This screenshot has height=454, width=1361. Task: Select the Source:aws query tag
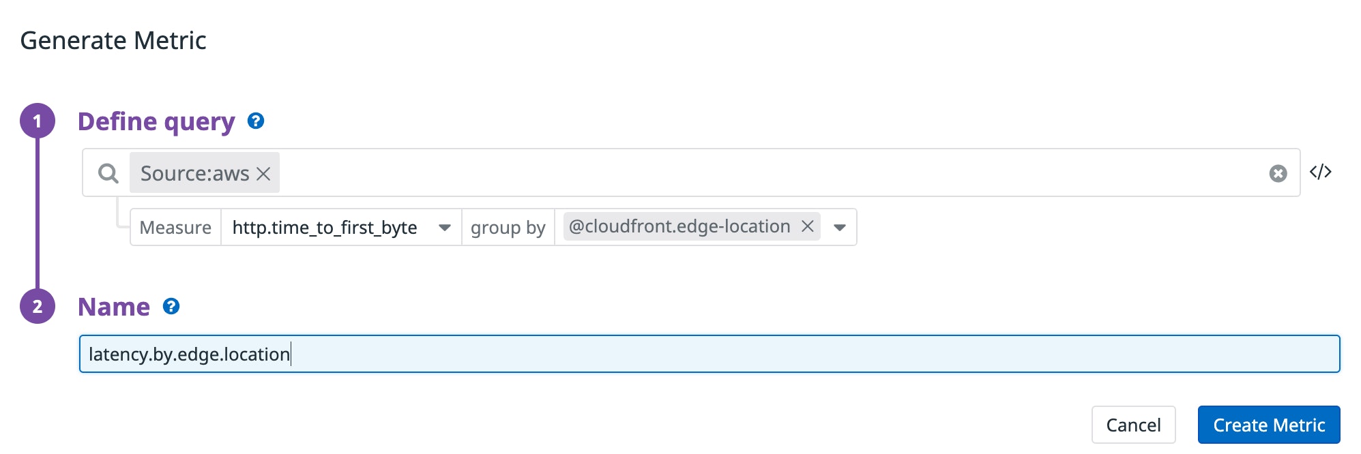[x=194, y=174]
